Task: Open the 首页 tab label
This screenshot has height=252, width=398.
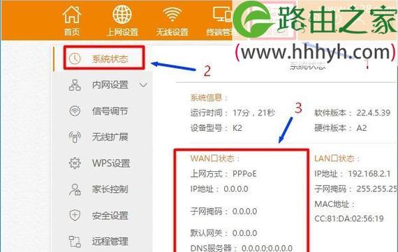Action: point(72,32)
